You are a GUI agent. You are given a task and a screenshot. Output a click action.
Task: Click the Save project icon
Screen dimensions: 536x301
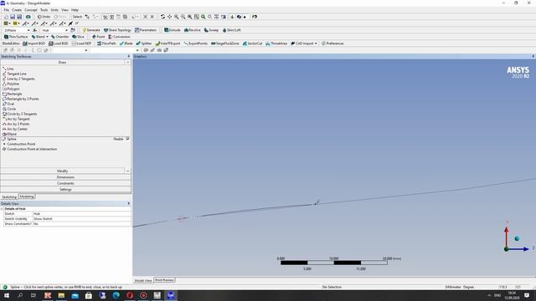(x=13, y=17)
